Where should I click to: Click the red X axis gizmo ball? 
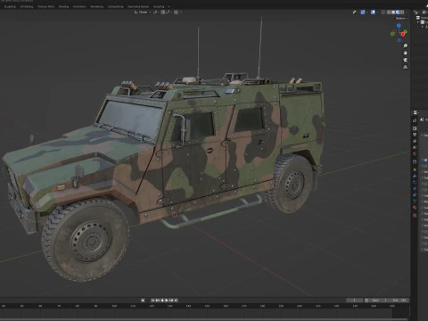coord(403,35)
